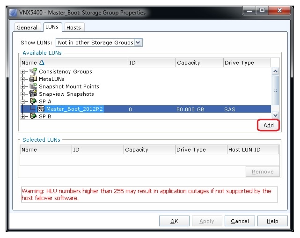Click Selected LUNs Name column header
Screen dimensions: 300x238
click(46, 150)
